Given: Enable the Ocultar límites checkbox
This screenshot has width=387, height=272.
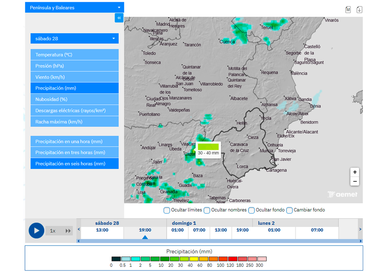Looking at the screenshot, I should pos(167,210).
